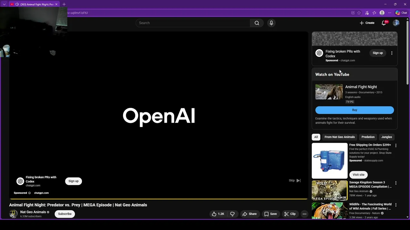This screenshot has height=230, width=410.
Task: Open Wildlife Fascinating World tiger thumbnail
Action: point(330,211)
